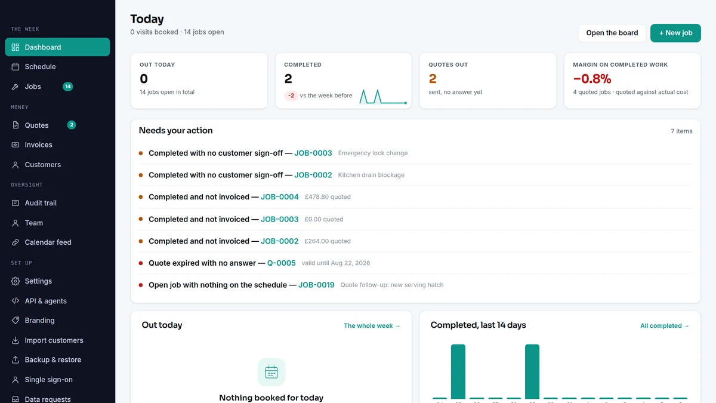Click the Invoices banknote icon

(x=16, y=145)
